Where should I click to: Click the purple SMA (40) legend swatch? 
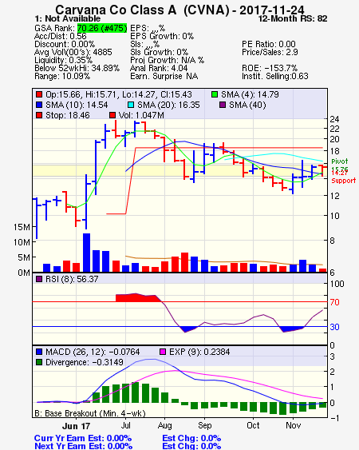tap(223, 105)
